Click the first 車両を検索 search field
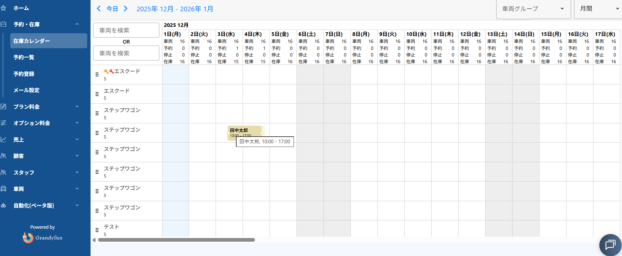622x256 pixels. (126, 30)
